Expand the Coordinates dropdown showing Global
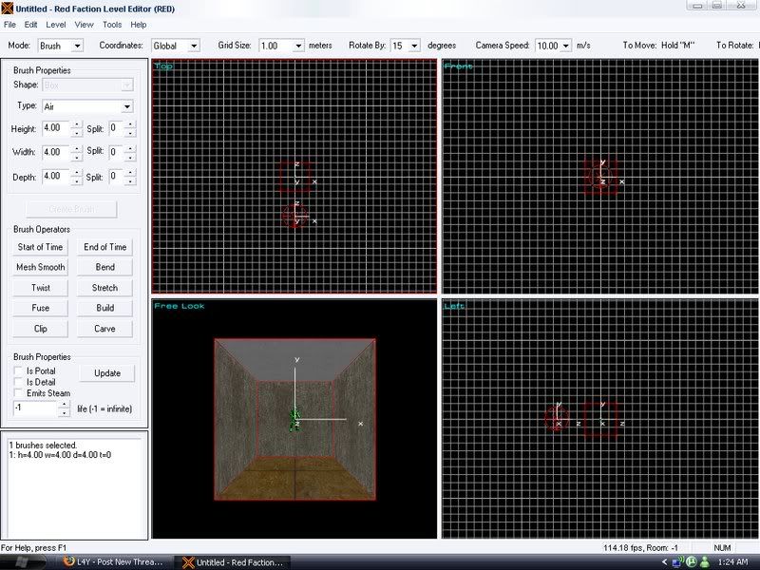This screenshot has width=760, height=570. coord(194,46)
